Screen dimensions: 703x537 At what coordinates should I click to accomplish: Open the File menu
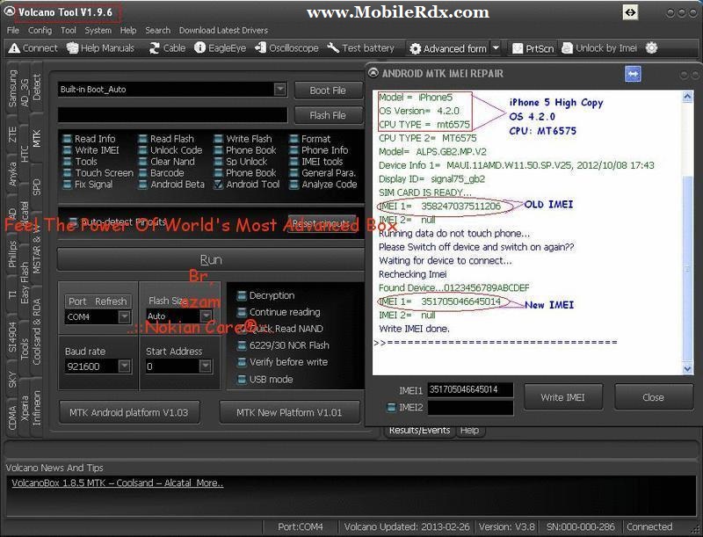click(13, 30)
